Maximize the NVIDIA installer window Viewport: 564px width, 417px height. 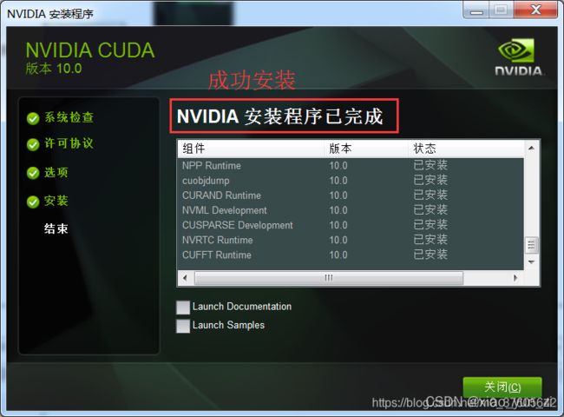coord(502,10)
